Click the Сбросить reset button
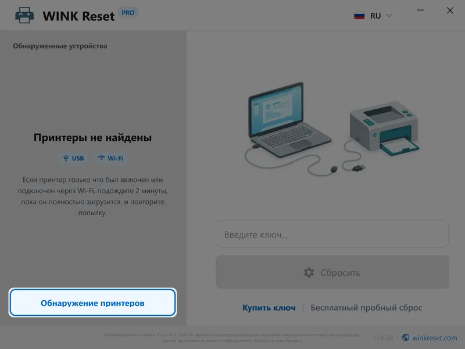The width and height of the screenshot is (465, 349). pyautogui.click(x=332, y=272)
